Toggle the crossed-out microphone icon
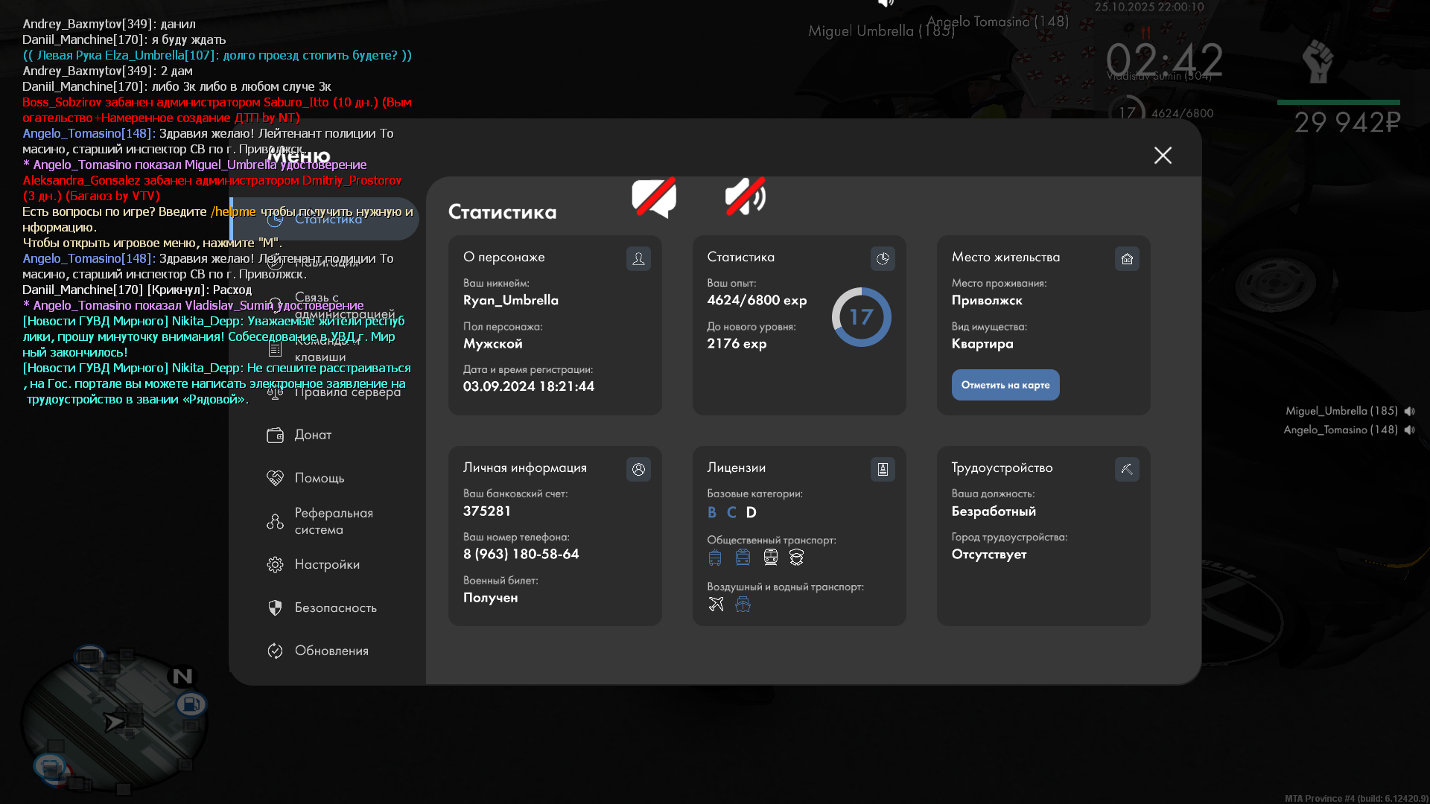The width and height of the screenshot is (1430, 804). pyautogui.click(x=654, y=197)
